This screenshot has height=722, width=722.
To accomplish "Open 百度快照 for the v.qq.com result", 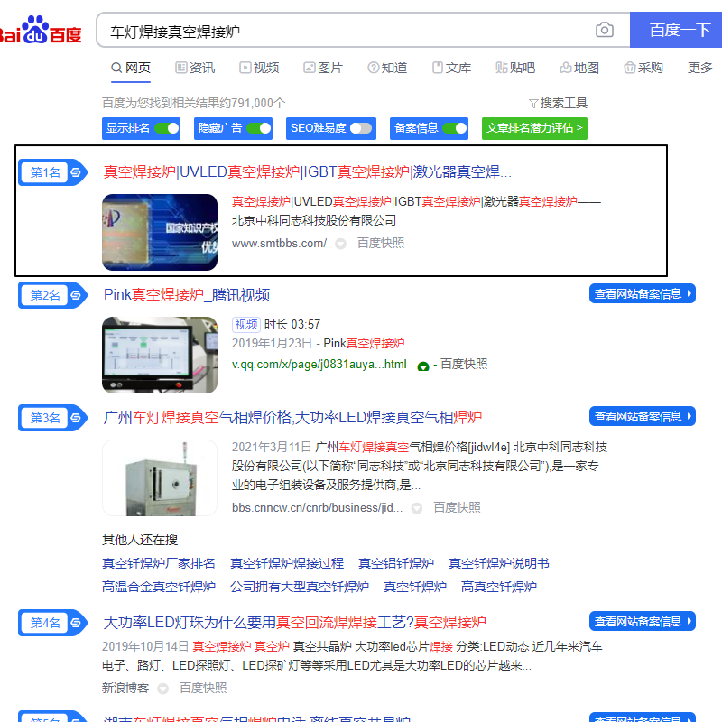I will [x=464, y=365].
